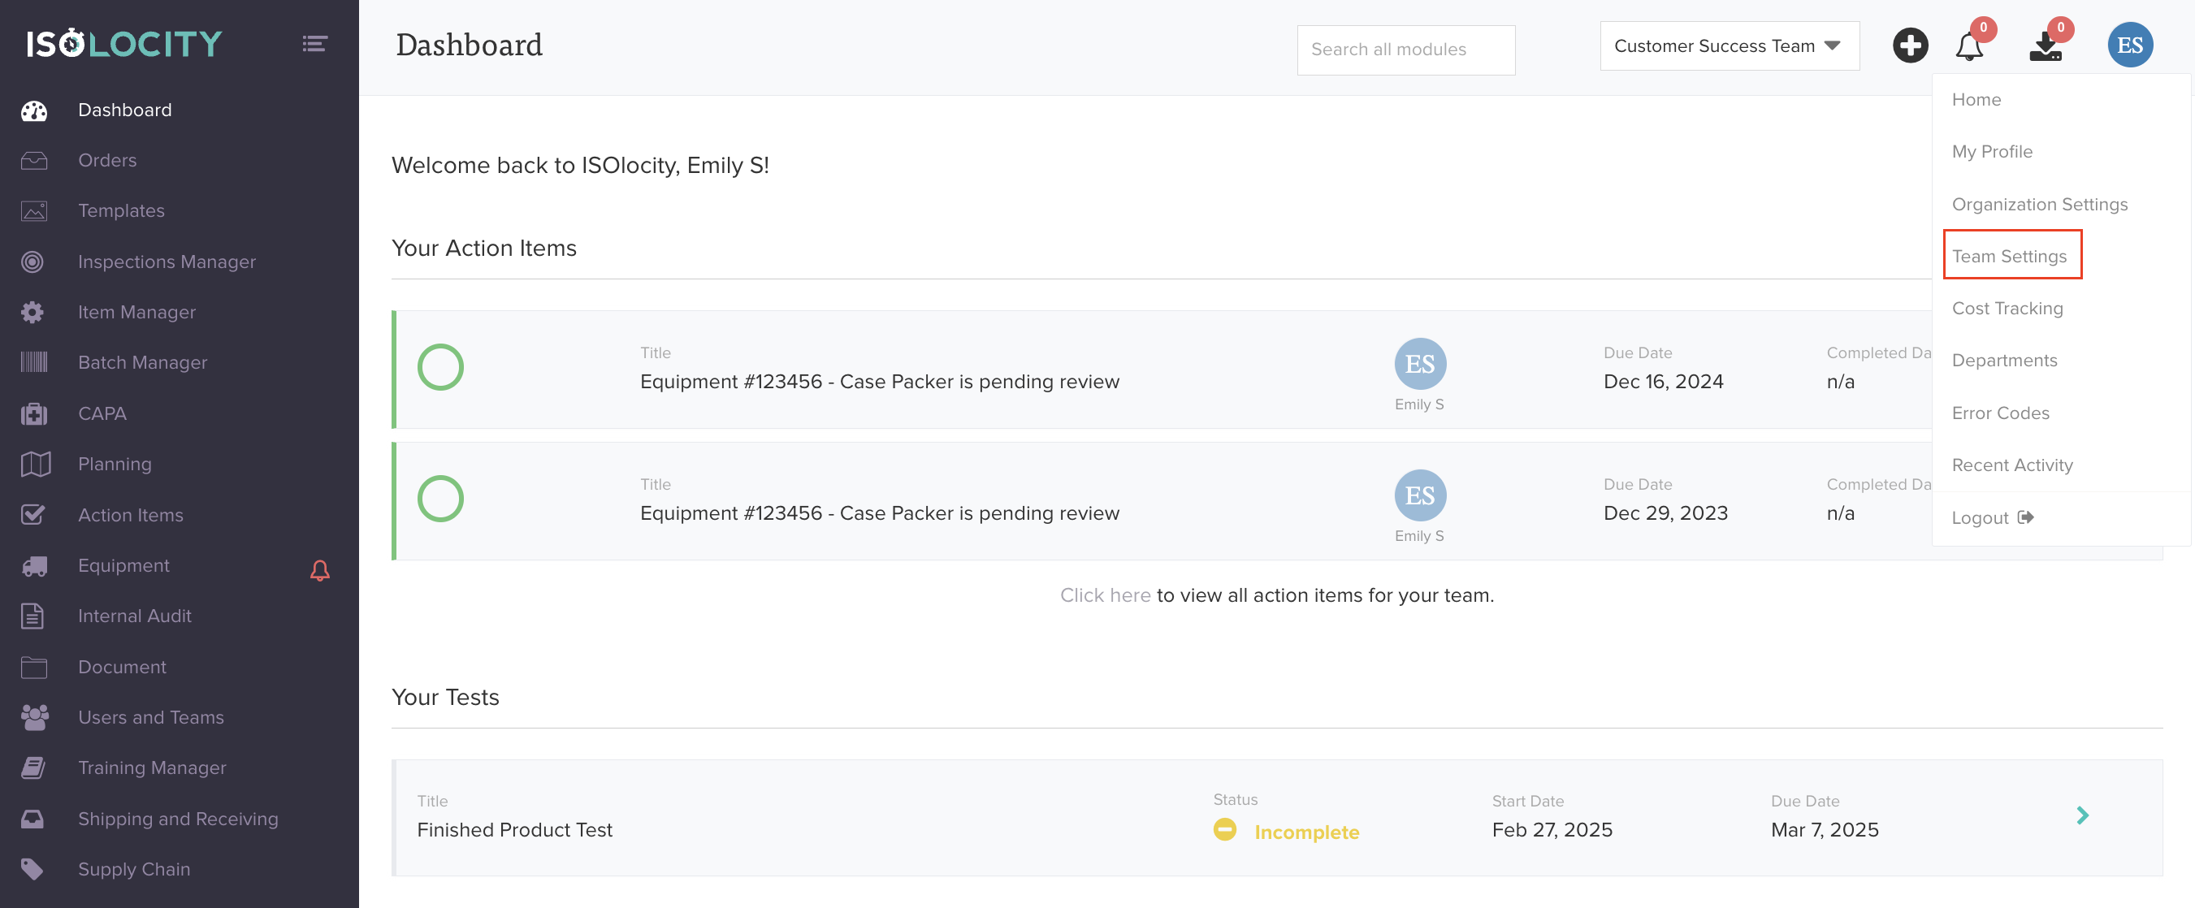The image size is (2195, 908).
Task: Click the plus add-new icon in header
Action: pyautogui.click(x=1910, y=46)
